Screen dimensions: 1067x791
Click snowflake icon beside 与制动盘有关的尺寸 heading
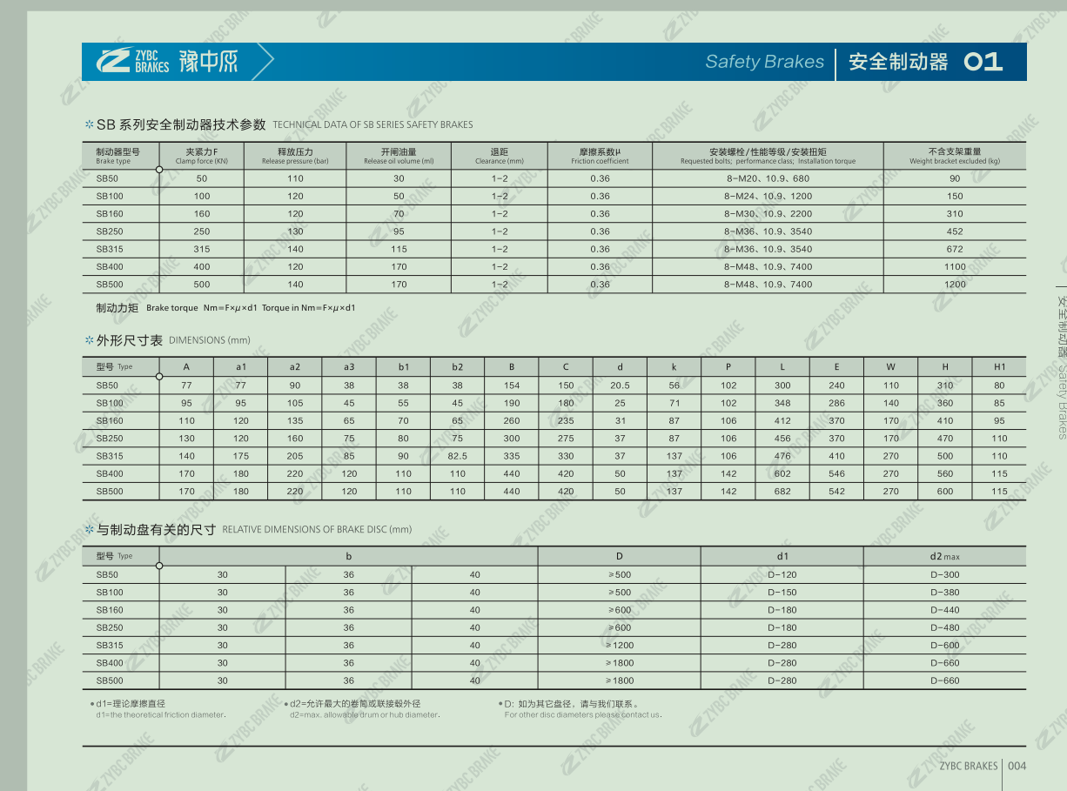(89, 529)
